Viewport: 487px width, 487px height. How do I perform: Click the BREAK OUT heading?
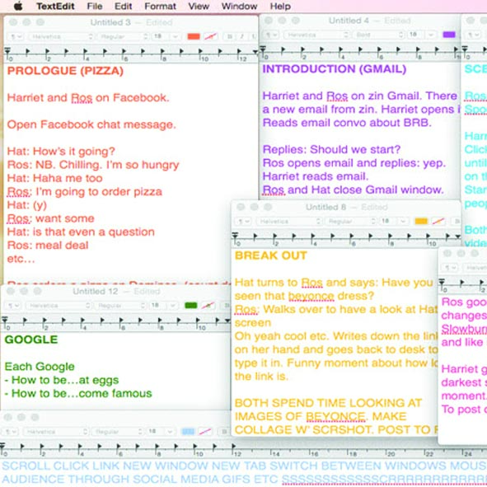(271, 255)
